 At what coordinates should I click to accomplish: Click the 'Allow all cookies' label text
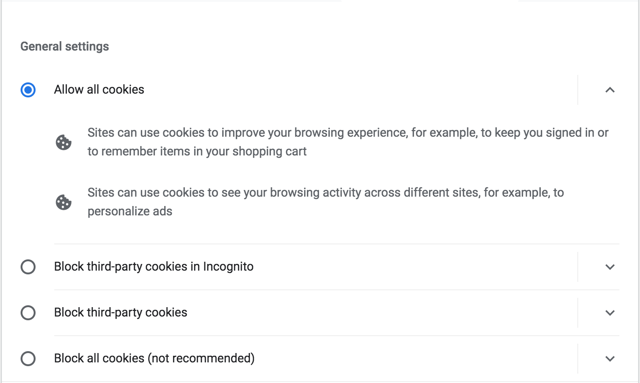coord(99,89)
